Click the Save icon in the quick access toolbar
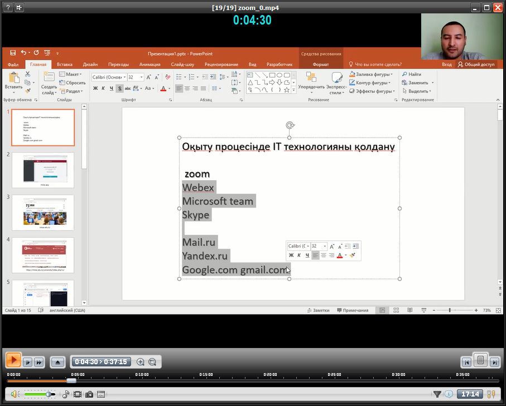The width and height of the screenshot is (506, 406). coord(13,53)
